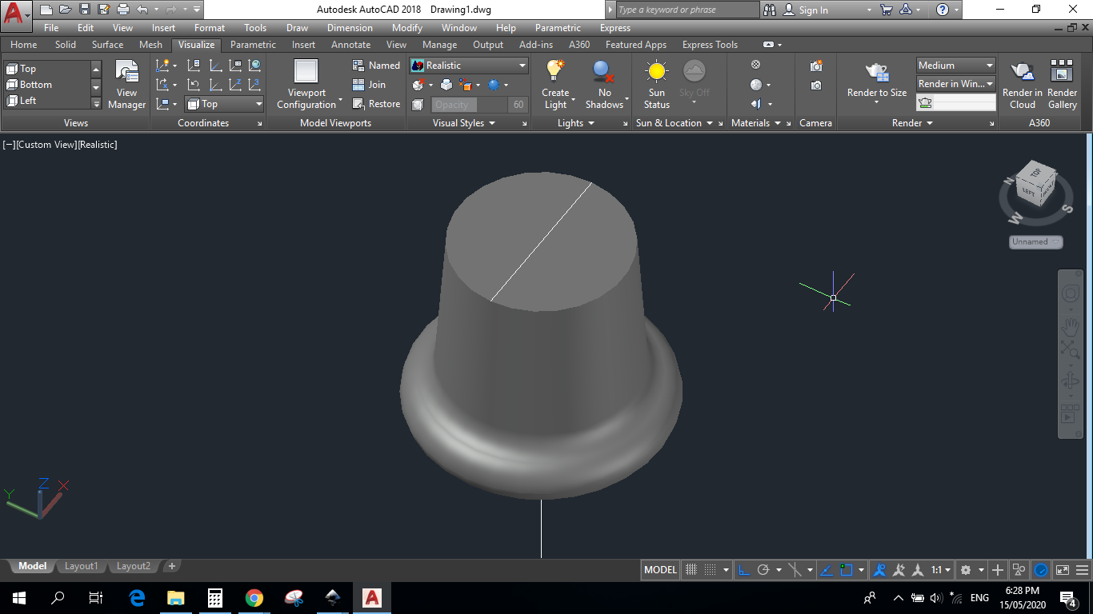
Task: Expand the Materials panel
Action: click(756, 123)
